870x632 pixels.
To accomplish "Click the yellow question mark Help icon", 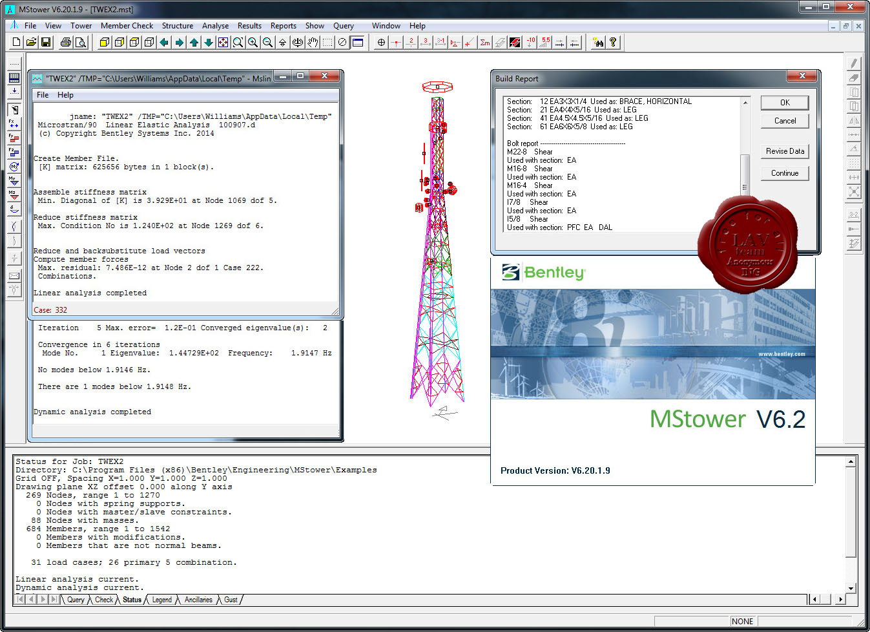I will [613, 42].
